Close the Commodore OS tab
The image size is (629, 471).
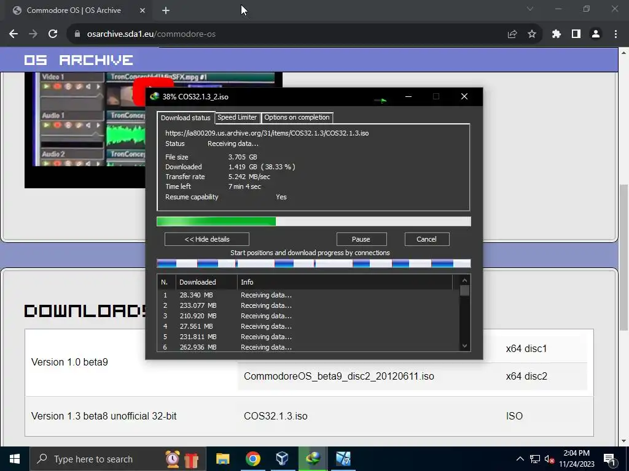pyautogui.click(x=143, y=10)
